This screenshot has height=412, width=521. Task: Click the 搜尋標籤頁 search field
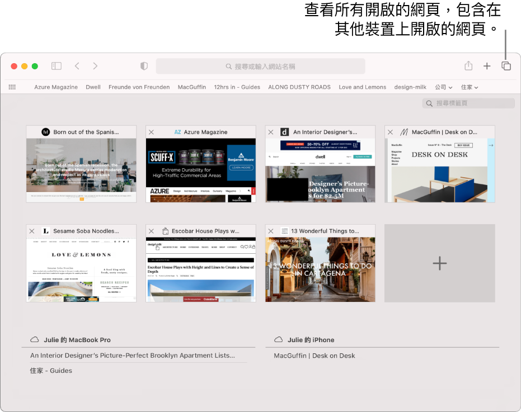point(468,103)
